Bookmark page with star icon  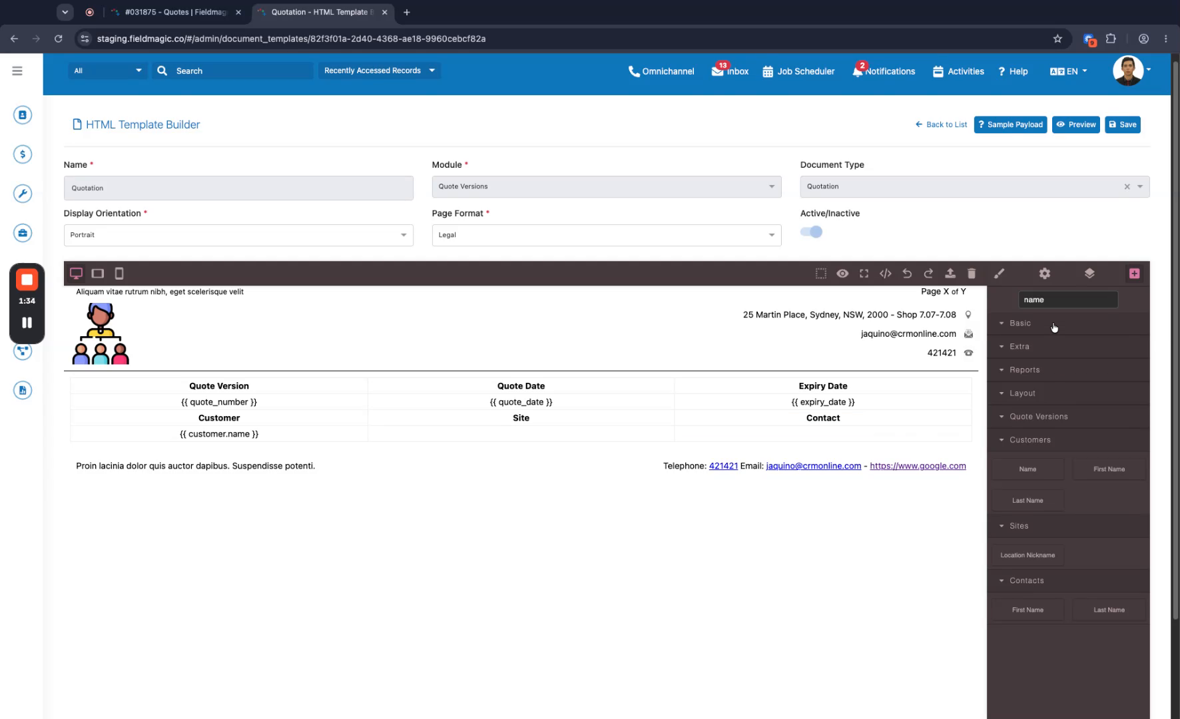[1057, 39]
